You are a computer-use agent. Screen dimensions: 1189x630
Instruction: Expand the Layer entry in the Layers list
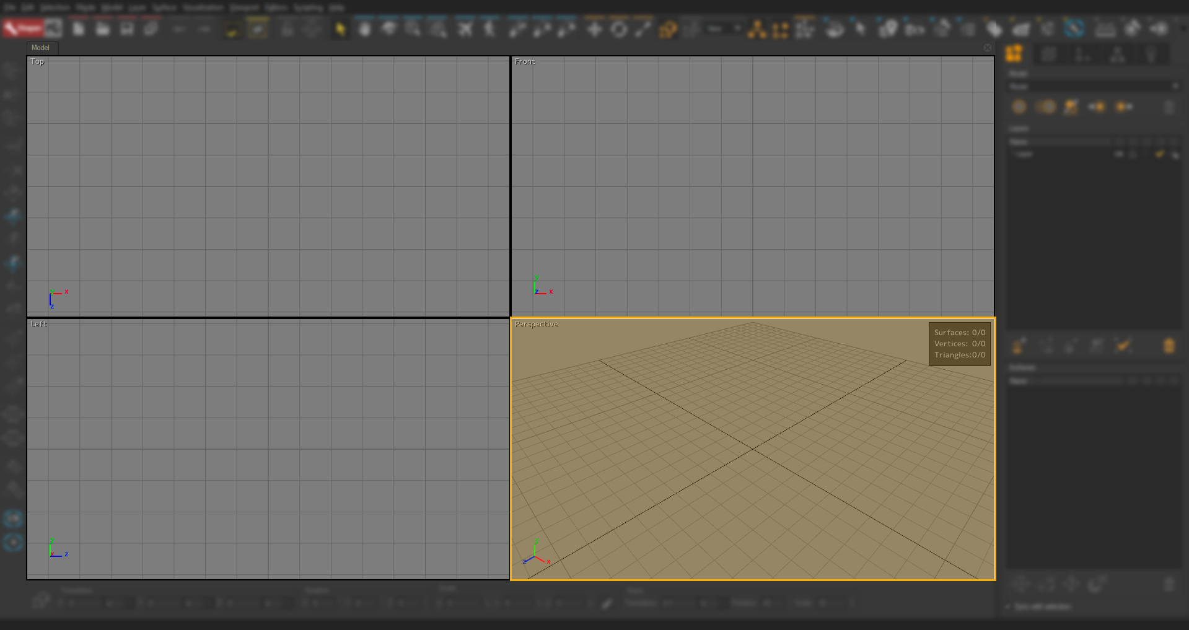(x=1014, y=154)
